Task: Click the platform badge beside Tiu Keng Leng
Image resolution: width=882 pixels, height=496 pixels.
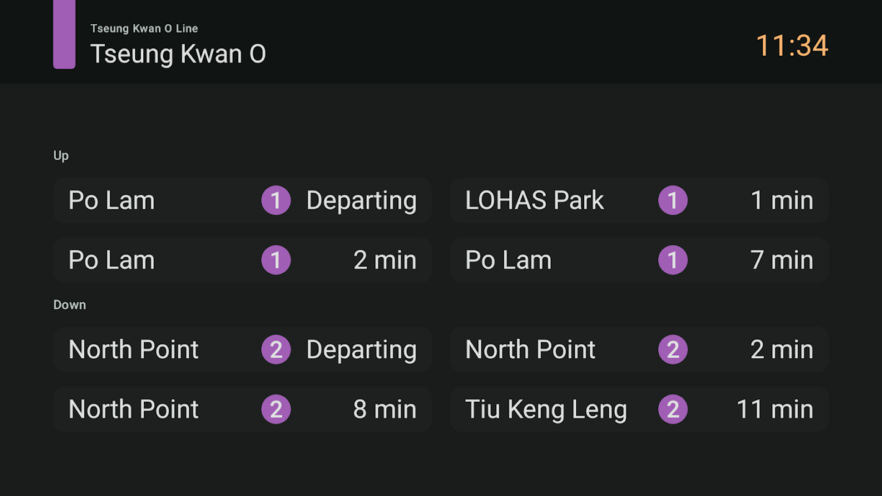Action: tap(673, 409)
